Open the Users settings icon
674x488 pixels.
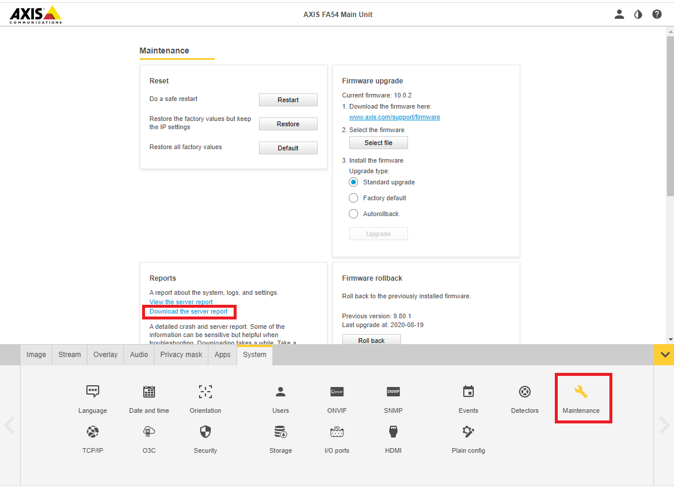click(281, 392)
